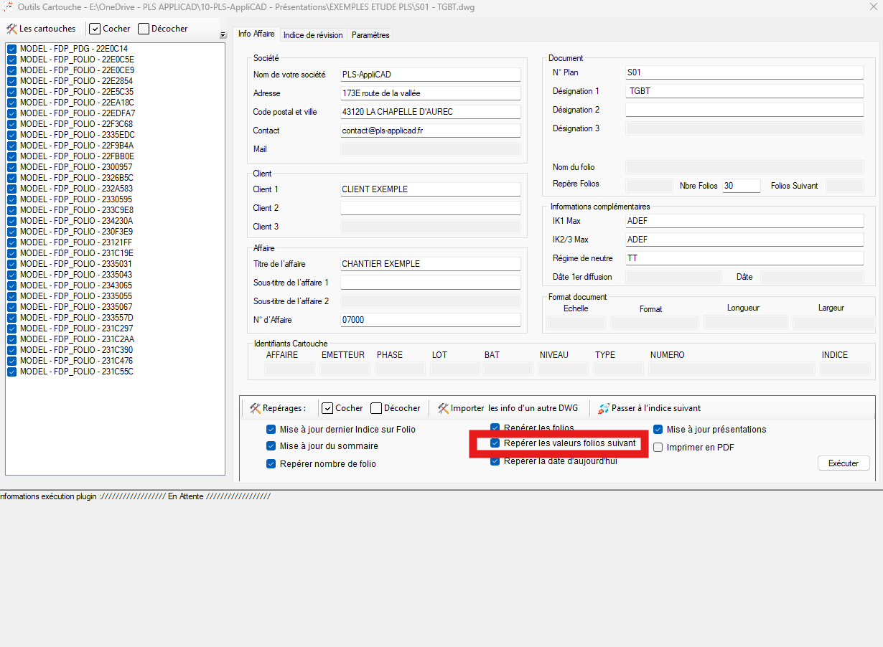Click the Cocher icon above the cartouche list
Image resolution: width=883 pixels, height=647 pixels.
95,29
